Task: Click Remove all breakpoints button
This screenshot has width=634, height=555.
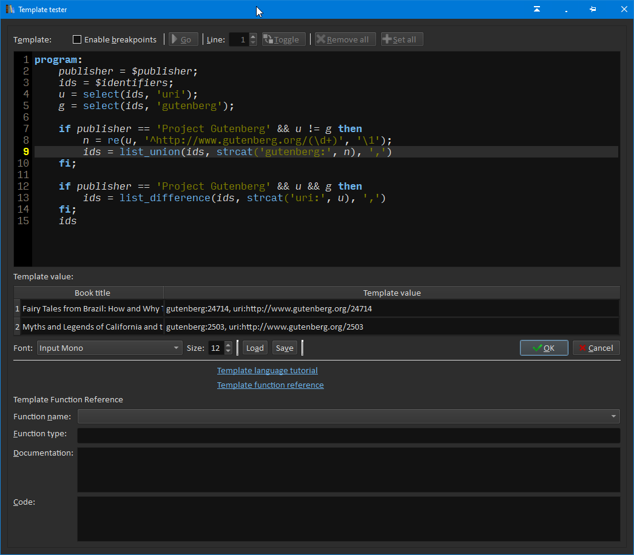Action: coord(343,39)
